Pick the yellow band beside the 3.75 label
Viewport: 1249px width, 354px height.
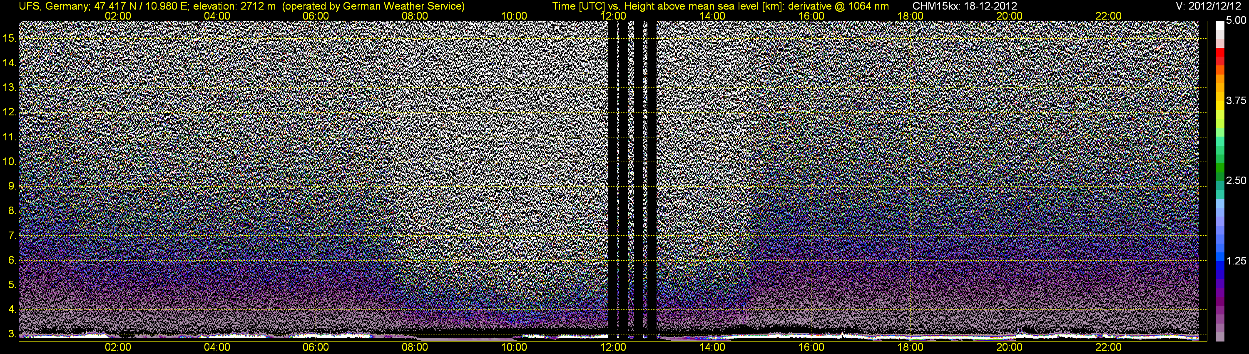(x=1220, y=106)
